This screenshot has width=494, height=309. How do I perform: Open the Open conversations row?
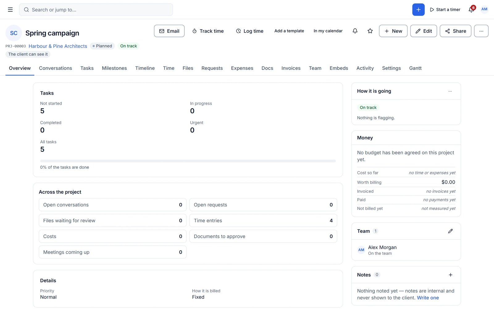click(113, 205)
